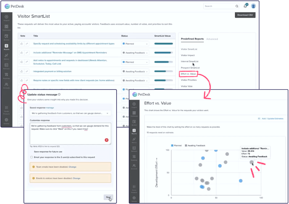Click Change link for Emails to visitors notice
Screen dimensions: 289x204
(76, 178)
